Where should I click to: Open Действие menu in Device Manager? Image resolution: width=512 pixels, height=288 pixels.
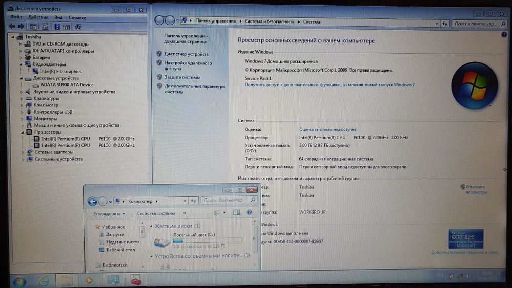(38, 17)
